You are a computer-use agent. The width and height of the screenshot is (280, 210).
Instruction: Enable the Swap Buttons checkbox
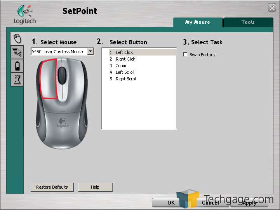[185, 55]
